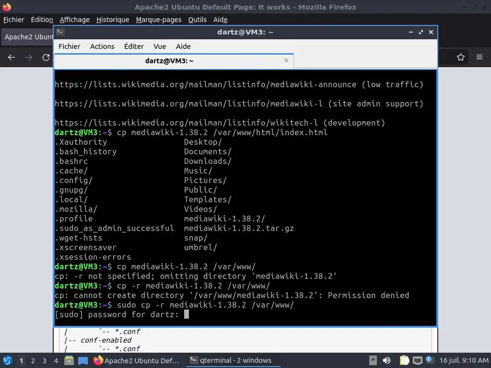Switch to virtual desktop 4
This screenshot has height=368, width=491.
56,361
